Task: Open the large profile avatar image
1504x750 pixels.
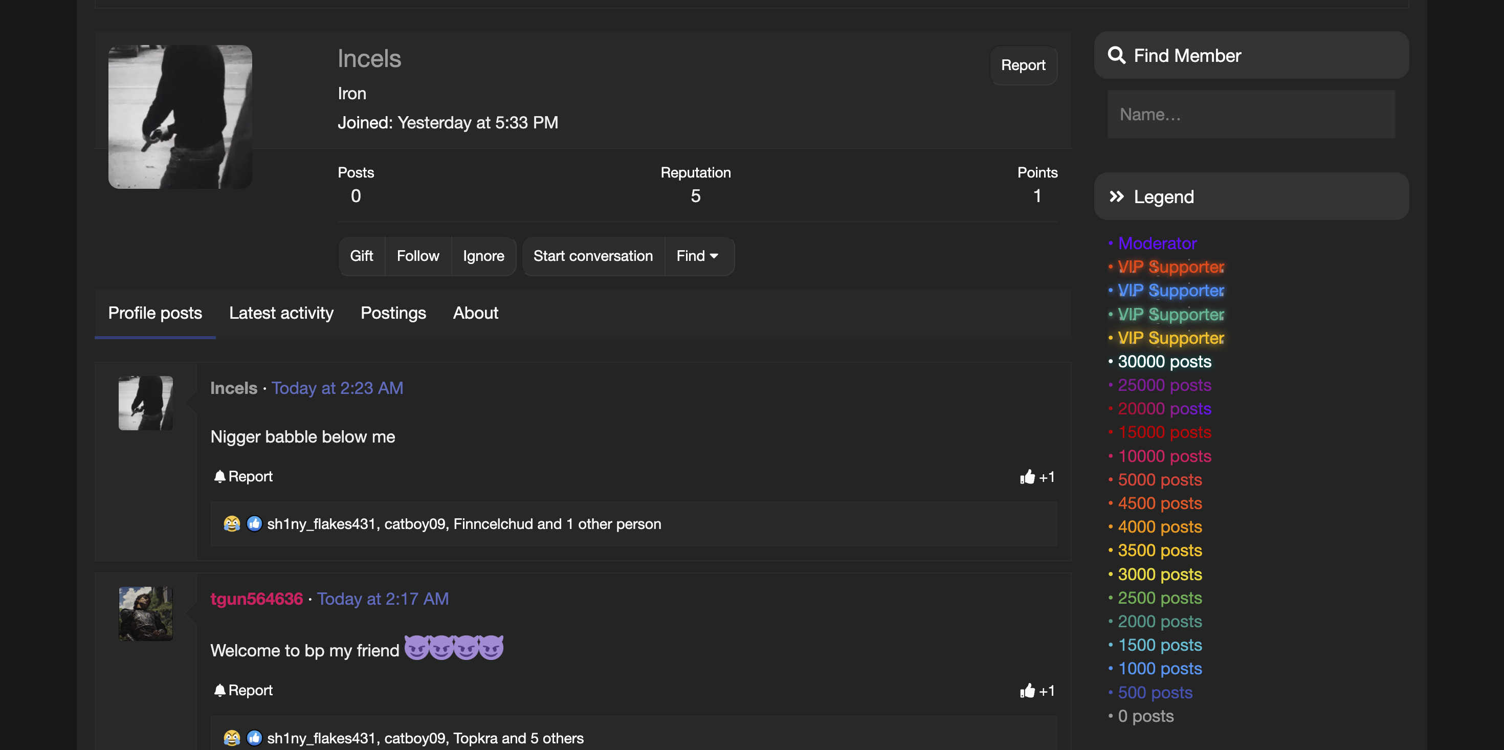Action: [x=180, y=117]
